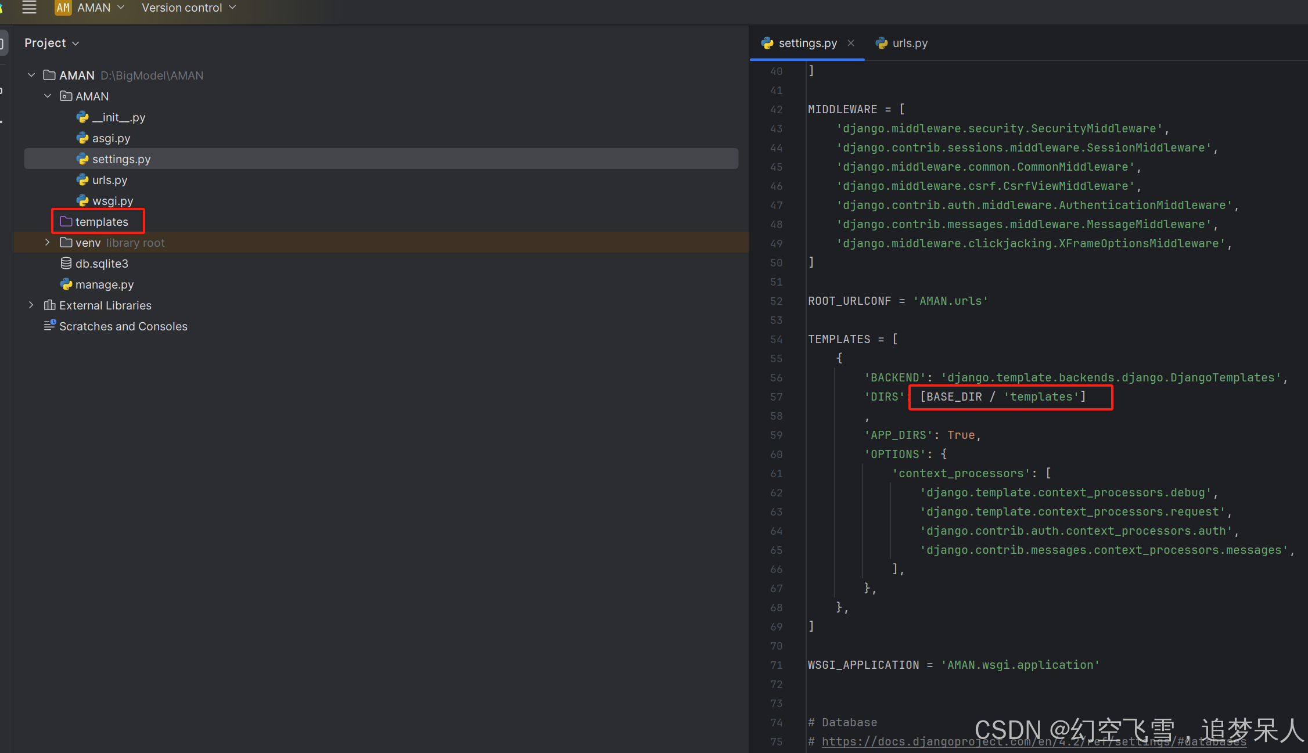Image resolution: width=1308 pixels, height=753 pixels.
Task: Select the db.sqlite3 database icon
Action: [x=66, y=263]
